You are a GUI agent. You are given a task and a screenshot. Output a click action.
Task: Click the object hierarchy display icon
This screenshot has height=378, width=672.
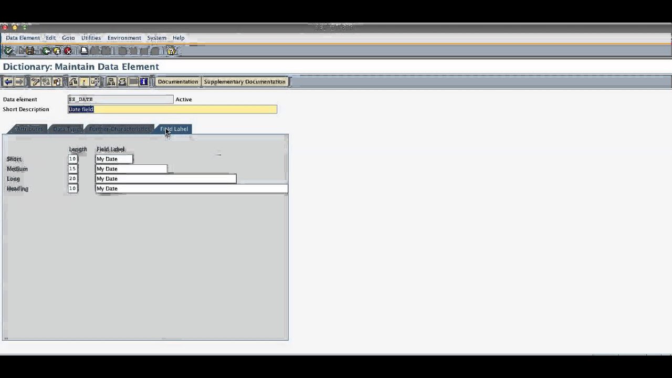point(111,82)
